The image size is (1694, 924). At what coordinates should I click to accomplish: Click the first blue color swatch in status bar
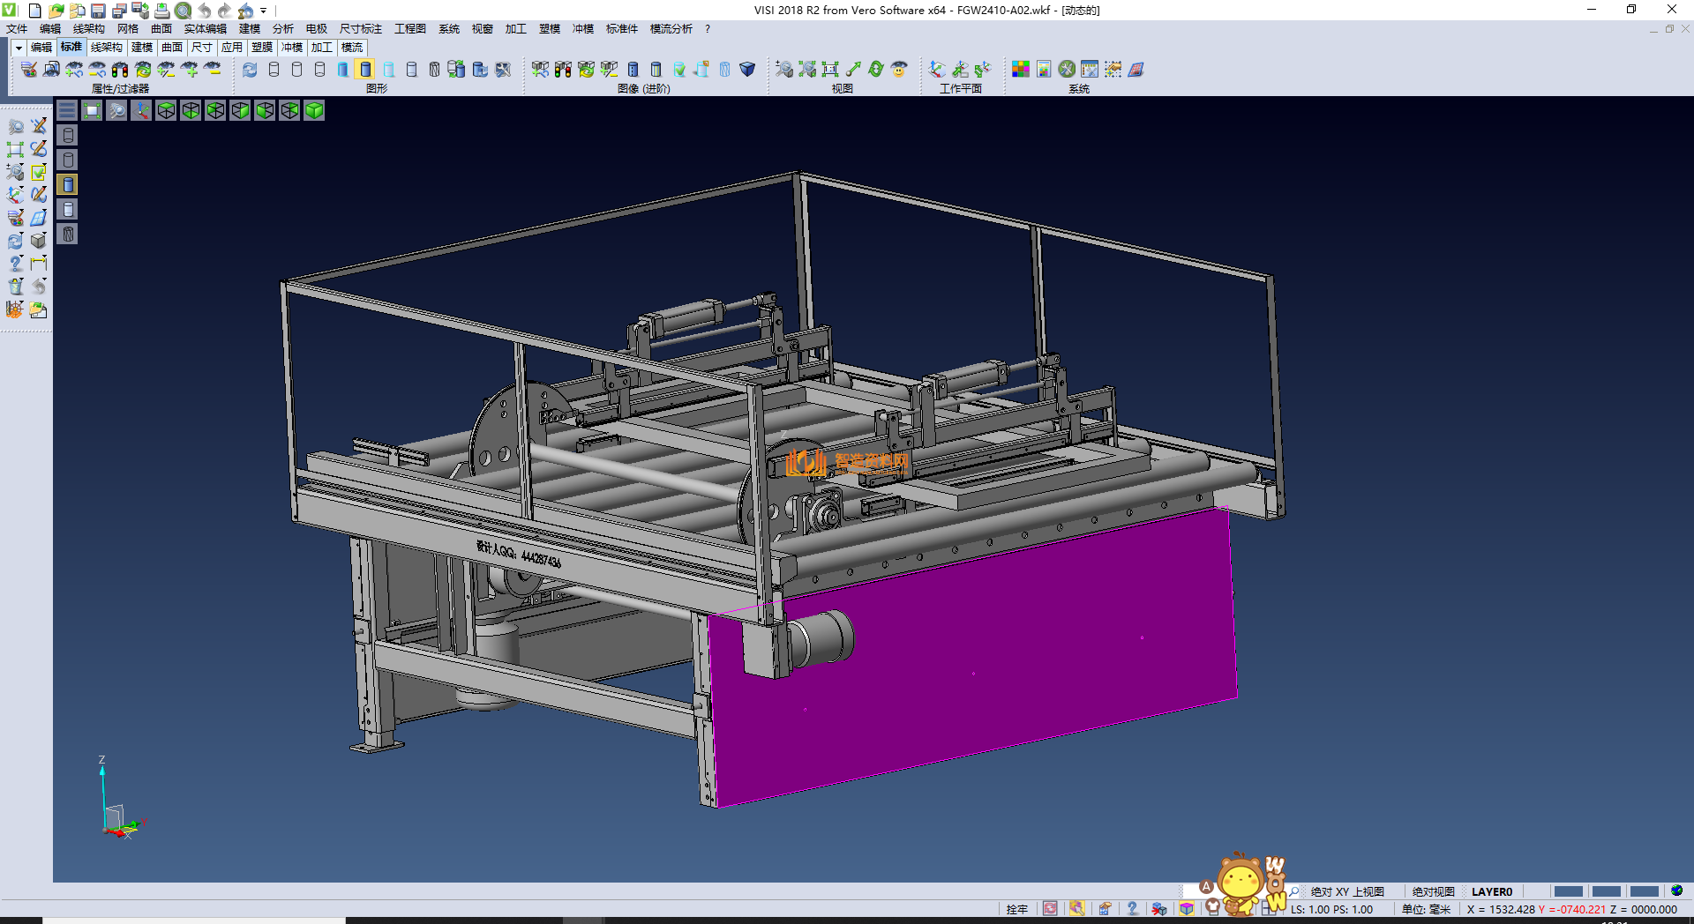pyautogui.click(x=1568, y=891)
